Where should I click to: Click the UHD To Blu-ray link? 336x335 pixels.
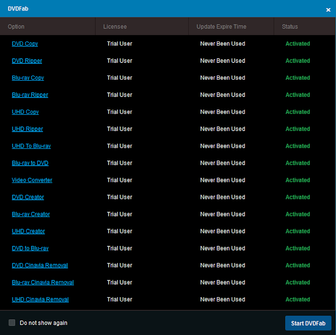click(31, 146)
